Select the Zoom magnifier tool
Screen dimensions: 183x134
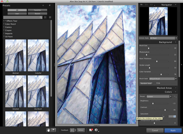[54, 130]
